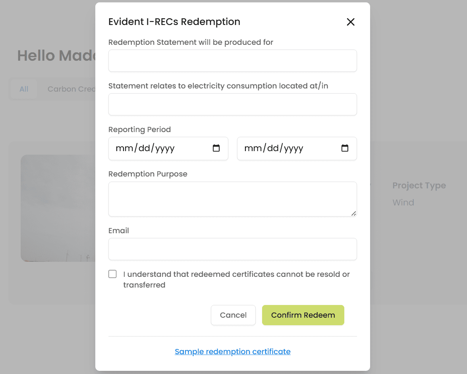The image size is (467, 374).
Task: Close the Evident I-RECs Redemption dialog
Action: (351, 22)
